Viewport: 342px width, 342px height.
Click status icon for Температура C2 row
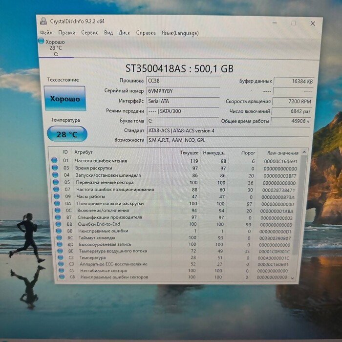coord(61,257)
